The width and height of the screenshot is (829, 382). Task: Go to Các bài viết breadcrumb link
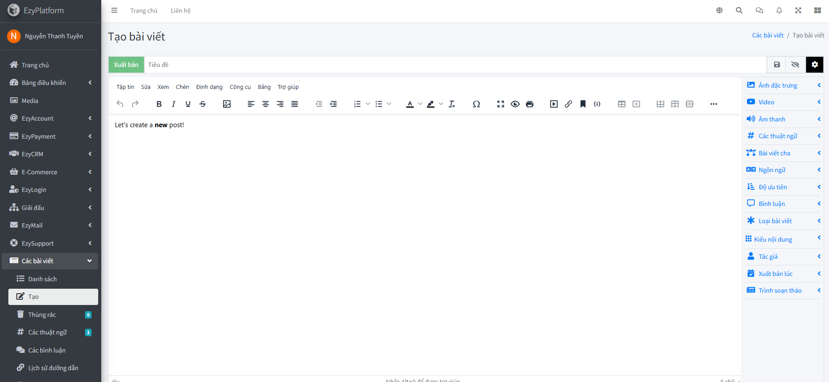pos(767,35)
